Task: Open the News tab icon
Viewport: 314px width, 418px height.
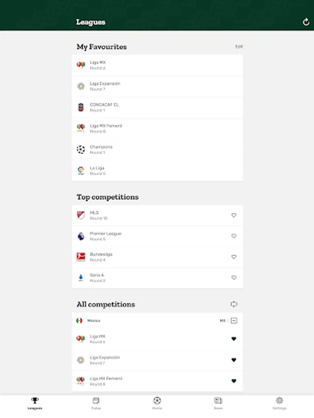Action: click(218, 400)
